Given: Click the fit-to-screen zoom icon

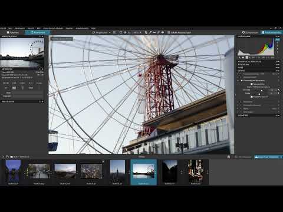Looking at the screenshot, I should [x=121, y=32].
